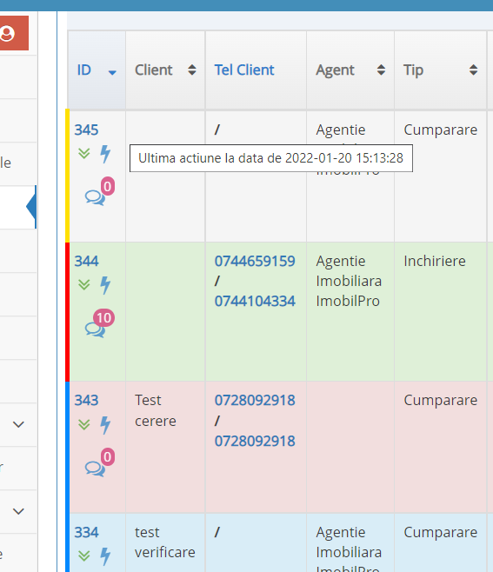Sort table by ID column
The width and height of the screenshot is (493, 572).
97,70
